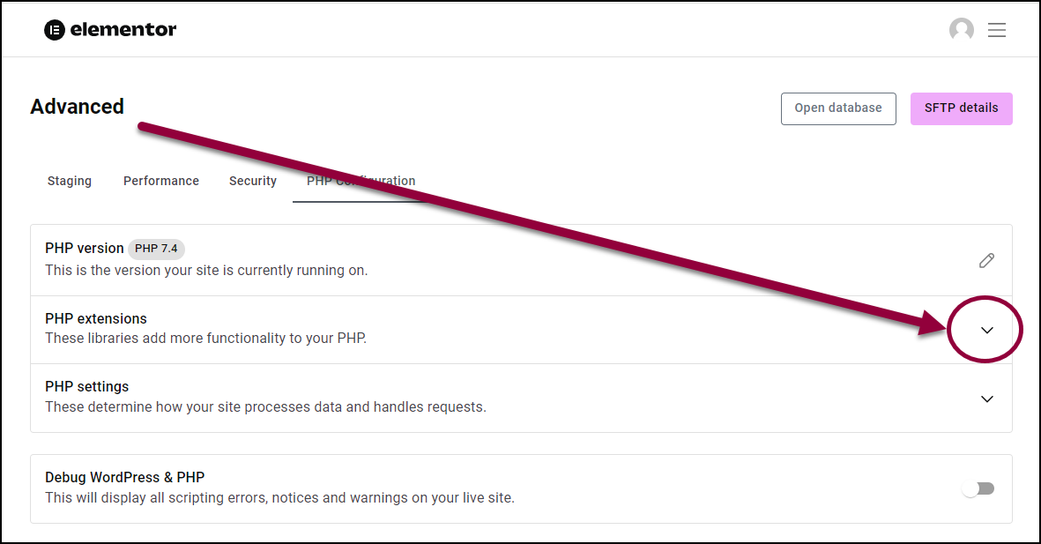Select the Security tab
Image resolution: width=1041 pixels, height=544 pixels.
point(253,181)
